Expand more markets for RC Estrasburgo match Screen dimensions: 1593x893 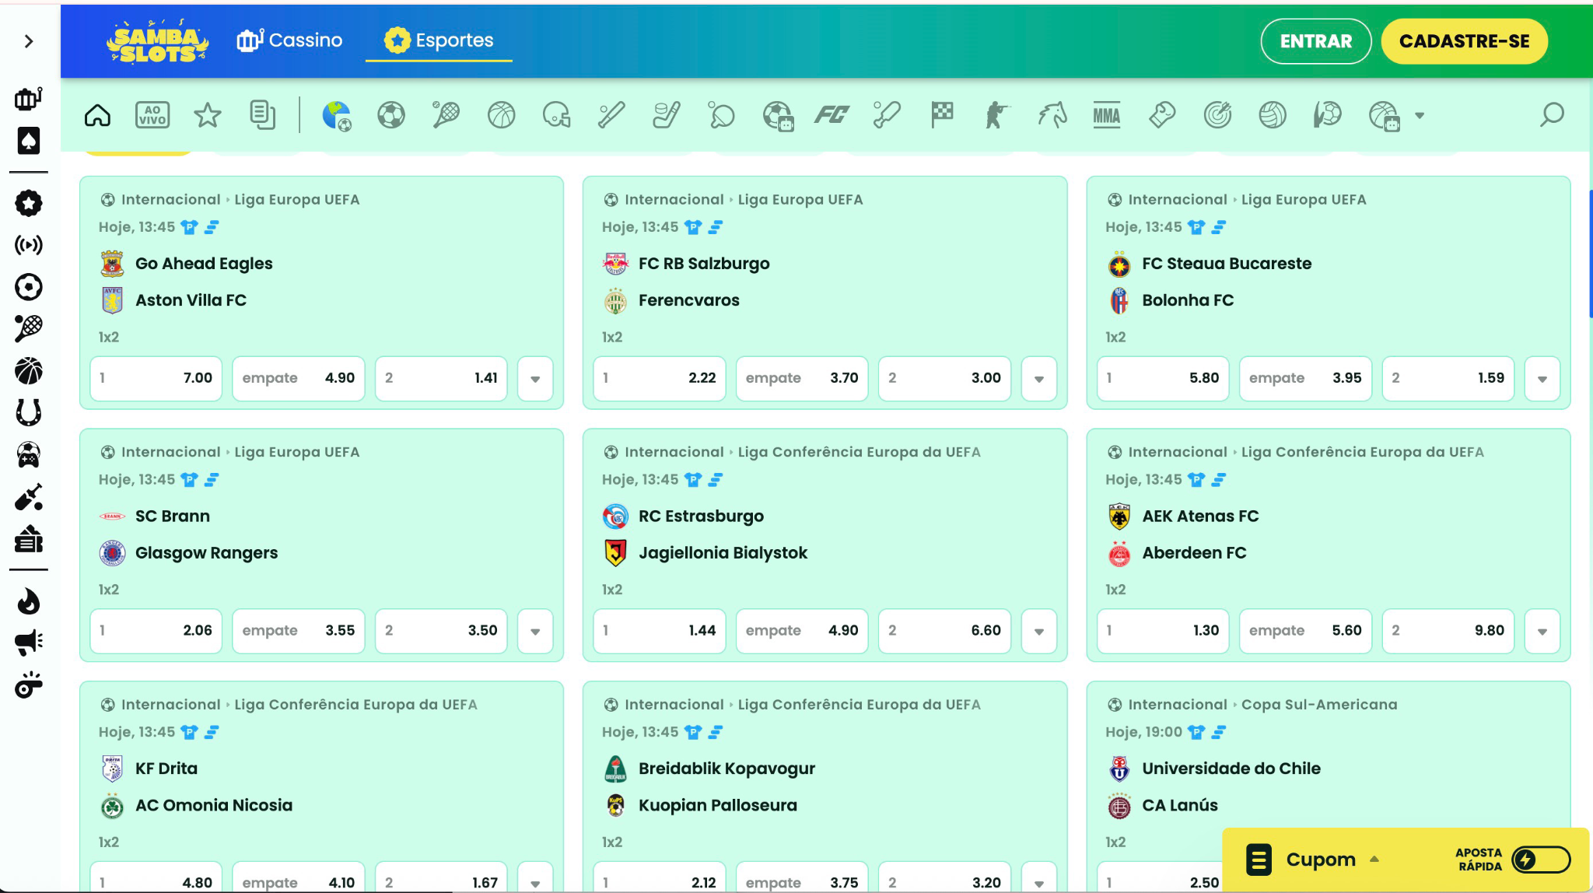coord(1039,631)
